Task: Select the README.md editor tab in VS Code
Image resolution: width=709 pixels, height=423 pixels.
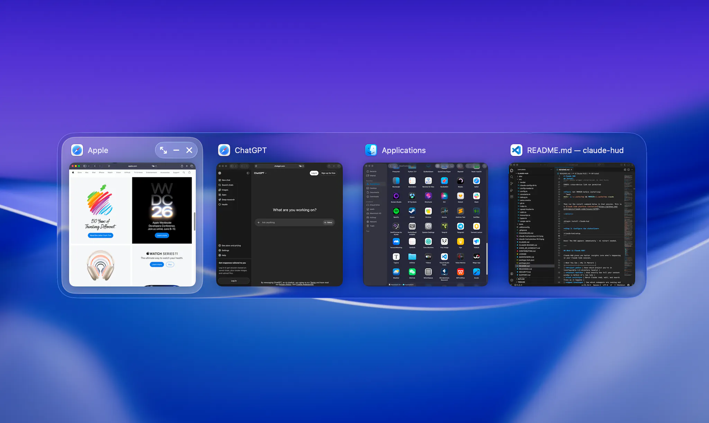Action: point(564,170)
